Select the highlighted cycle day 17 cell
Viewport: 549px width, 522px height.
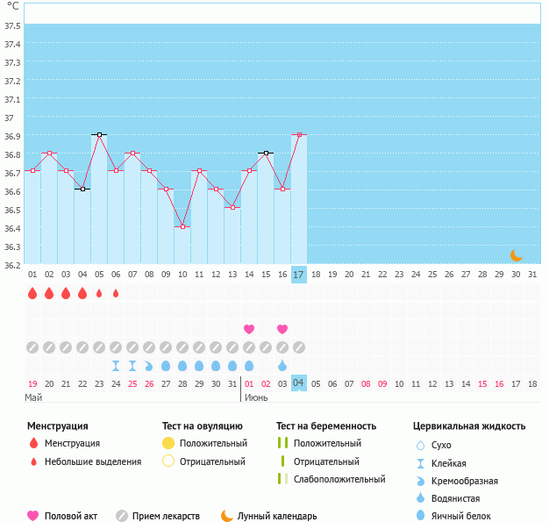pyautogui.click(x=299, y=275)
